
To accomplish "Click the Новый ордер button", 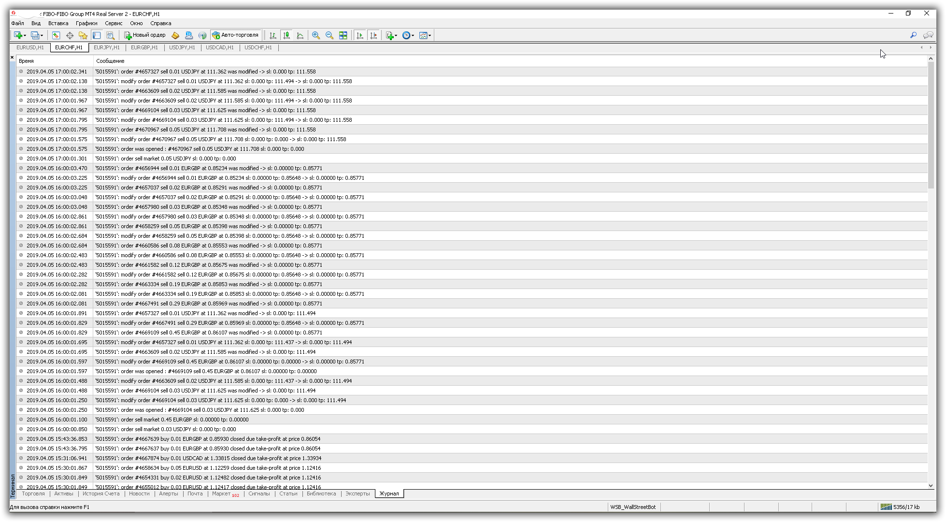I will pyautogui.click(x=145, y=35).
